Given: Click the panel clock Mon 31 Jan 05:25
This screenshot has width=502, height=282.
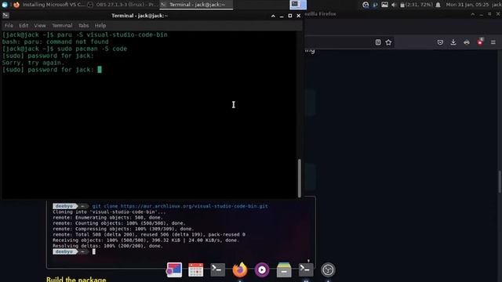Looking at the screenshot, I should pyautogui.click(x=467, y=5).
